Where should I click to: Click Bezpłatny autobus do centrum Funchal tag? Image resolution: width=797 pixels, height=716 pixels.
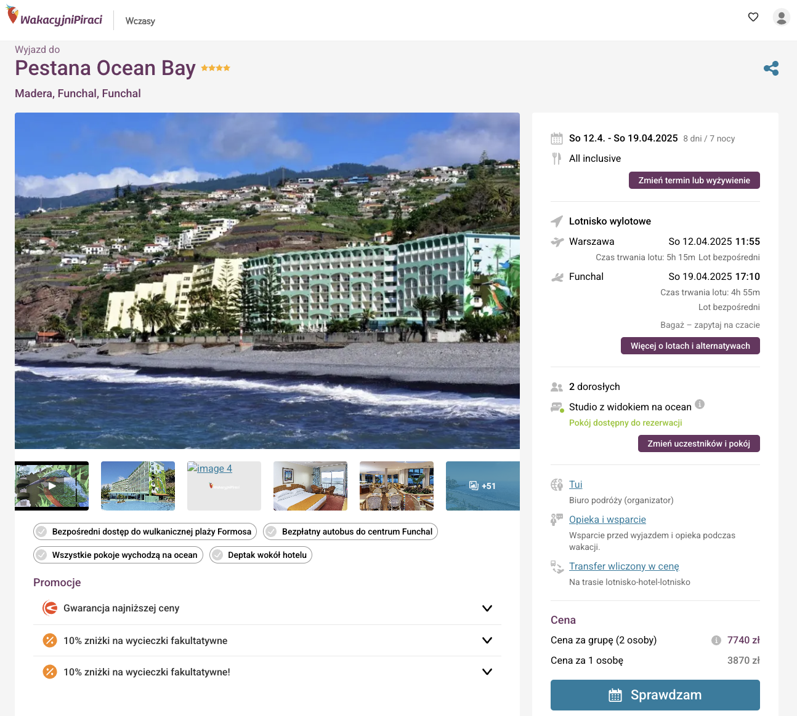pyautogui.click(x=350, y=531)
